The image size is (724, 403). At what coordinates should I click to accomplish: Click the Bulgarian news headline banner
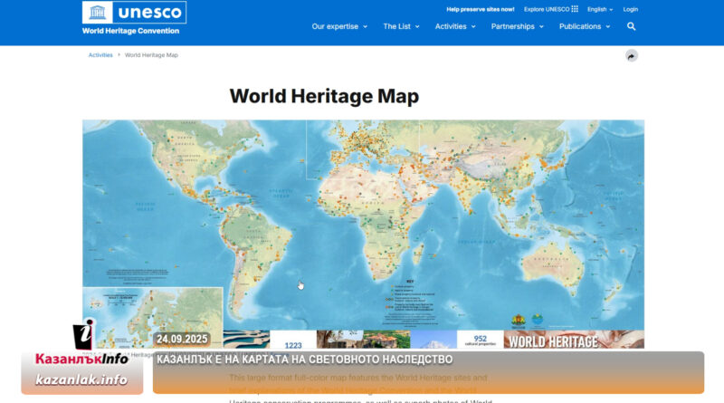pos(427,360)
